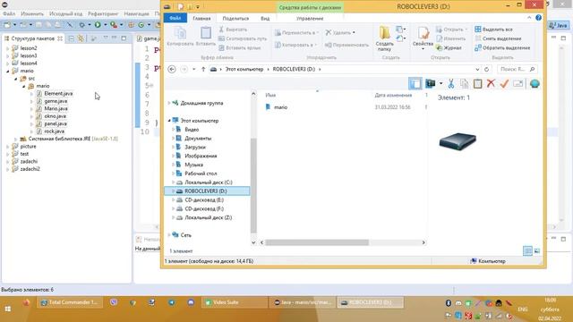The height and width of the screenshot is (322, 573).
Task: Switch to the Управление ribbon tab
Action: point(310,18)
